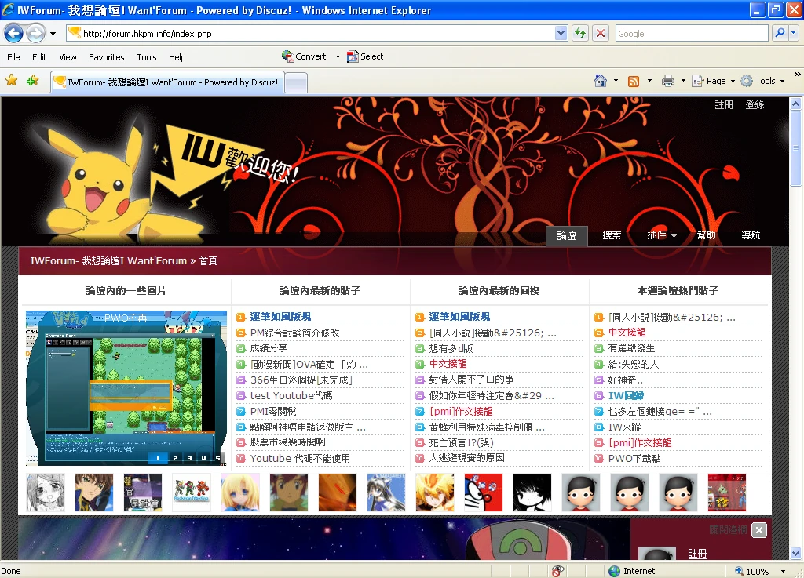Click slideshow page number 2 button
Screen dimensions: 804x578
(x=175, y=458)
